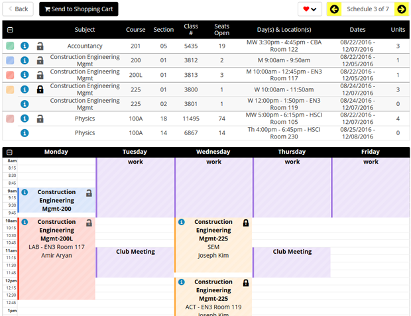411x316 pixels.
Task: Open info for Physics 100A section 18
Action: (x=25, y=119)
